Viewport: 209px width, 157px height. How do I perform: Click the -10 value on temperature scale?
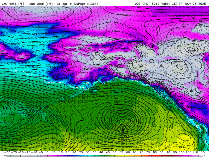(34, 152)
